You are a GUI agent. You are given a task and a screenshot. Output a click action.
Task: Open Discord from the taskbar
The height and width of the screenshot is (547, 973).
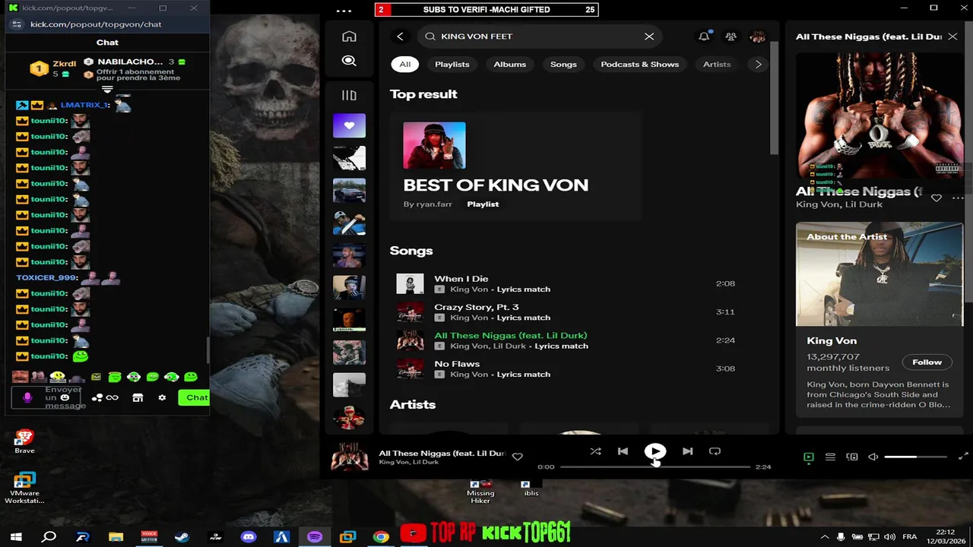(249, 537)
